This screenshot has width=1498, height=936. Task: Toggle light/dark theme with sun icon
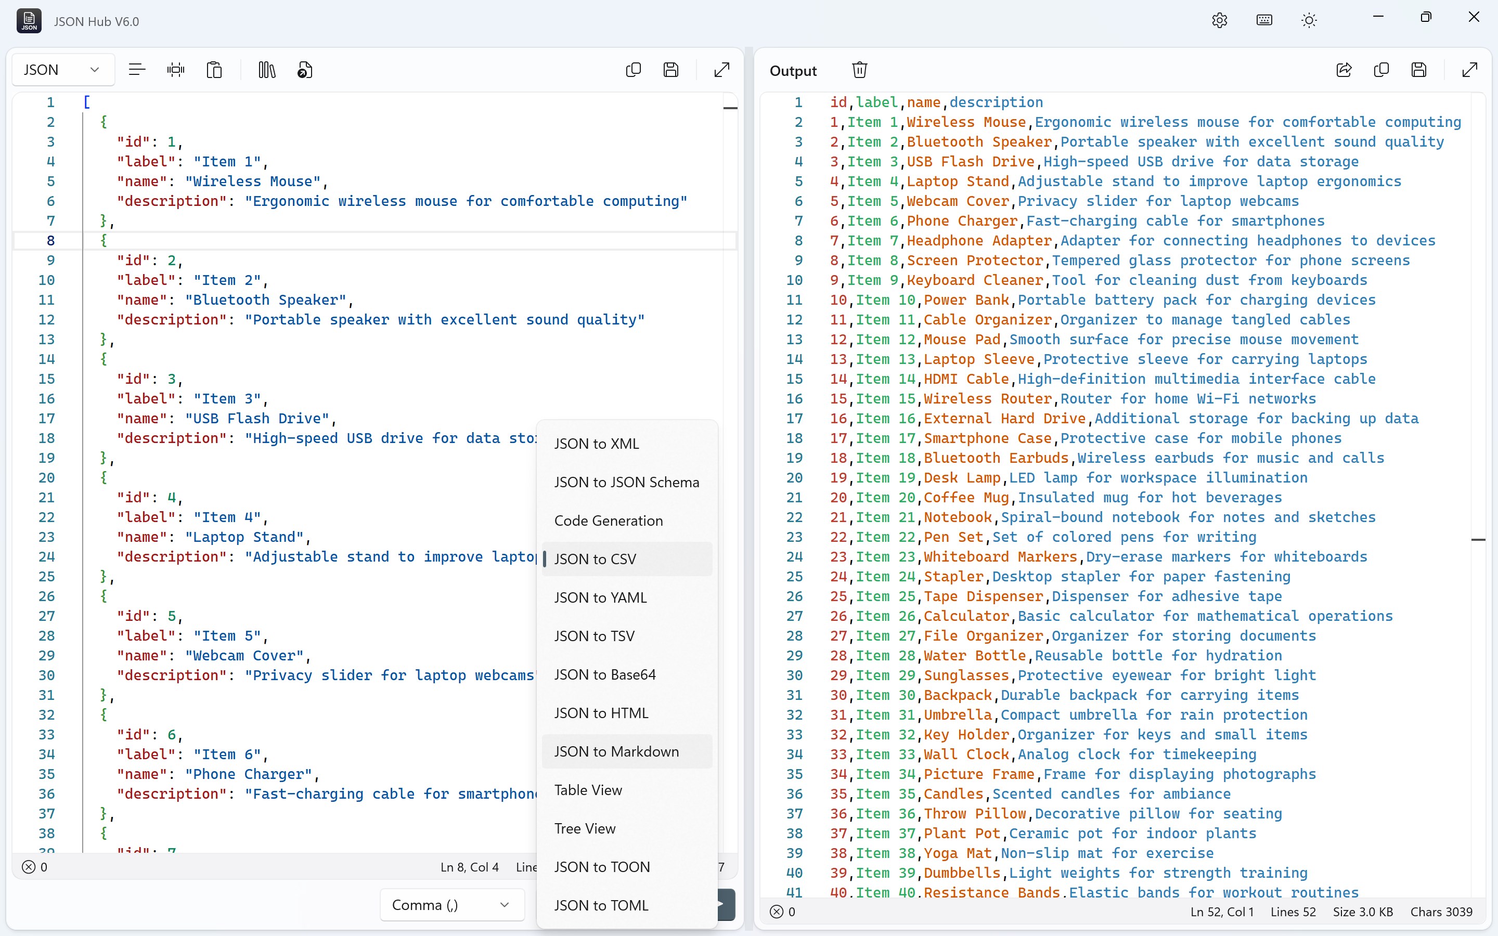coord(1309,20)
